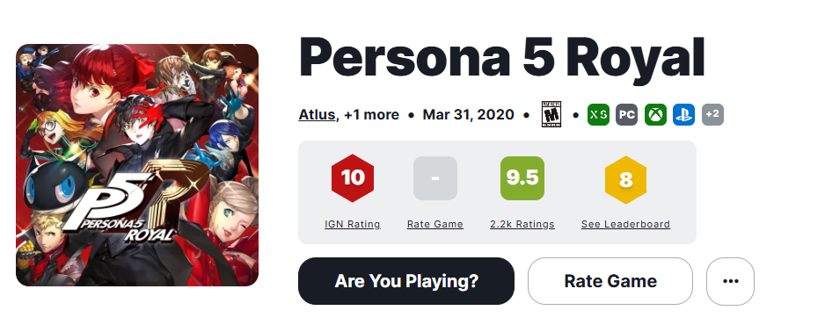Image resolution: width=825 pixels, height=325 pixels.
Task: Click the red IGN score 10 hexagon
Action: (353, 178)
